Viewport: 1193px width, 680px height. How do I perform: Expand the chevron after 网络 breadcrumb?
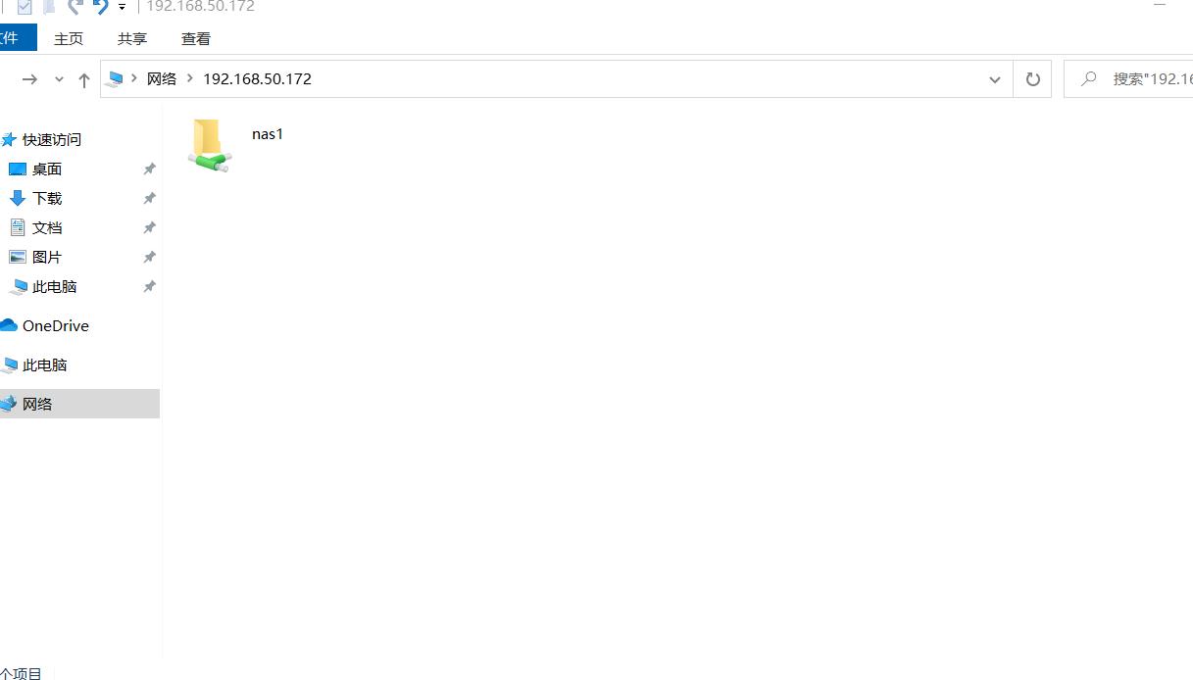pos(190,78)
